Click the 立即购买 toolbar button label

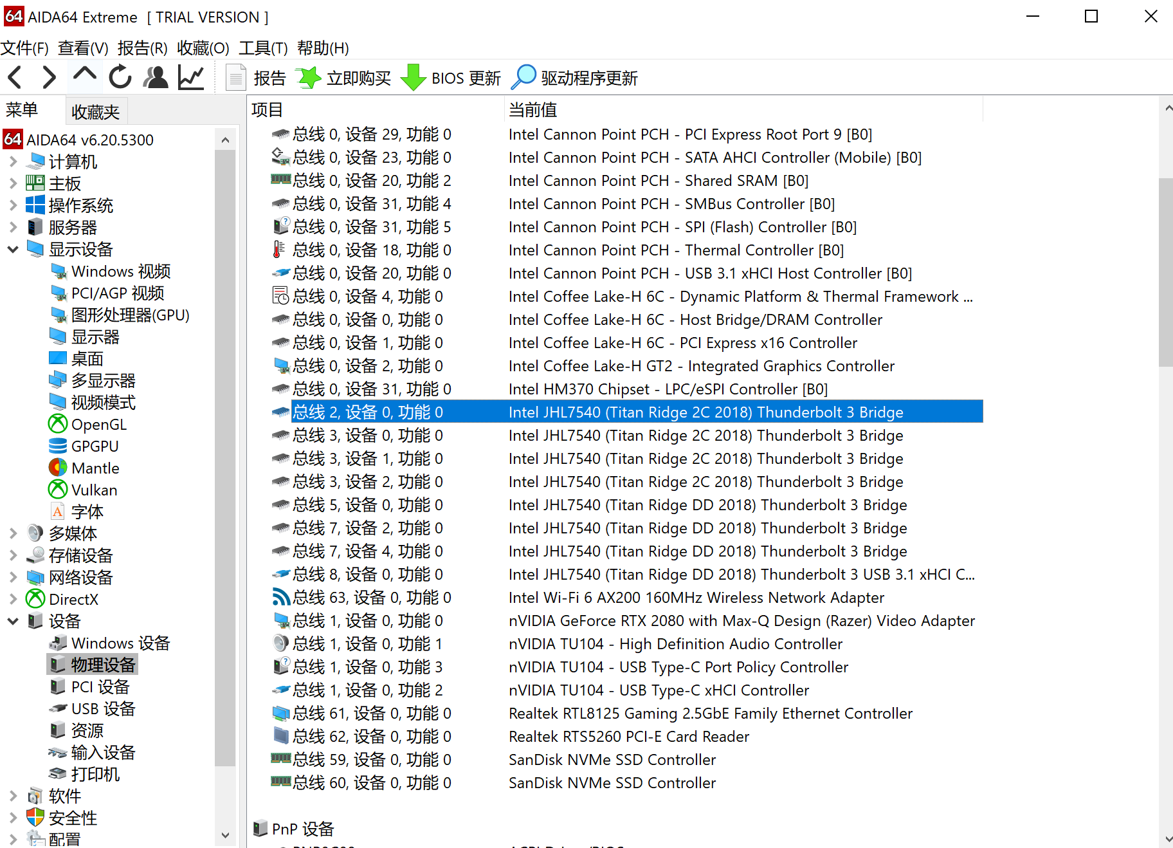point(359,78)
